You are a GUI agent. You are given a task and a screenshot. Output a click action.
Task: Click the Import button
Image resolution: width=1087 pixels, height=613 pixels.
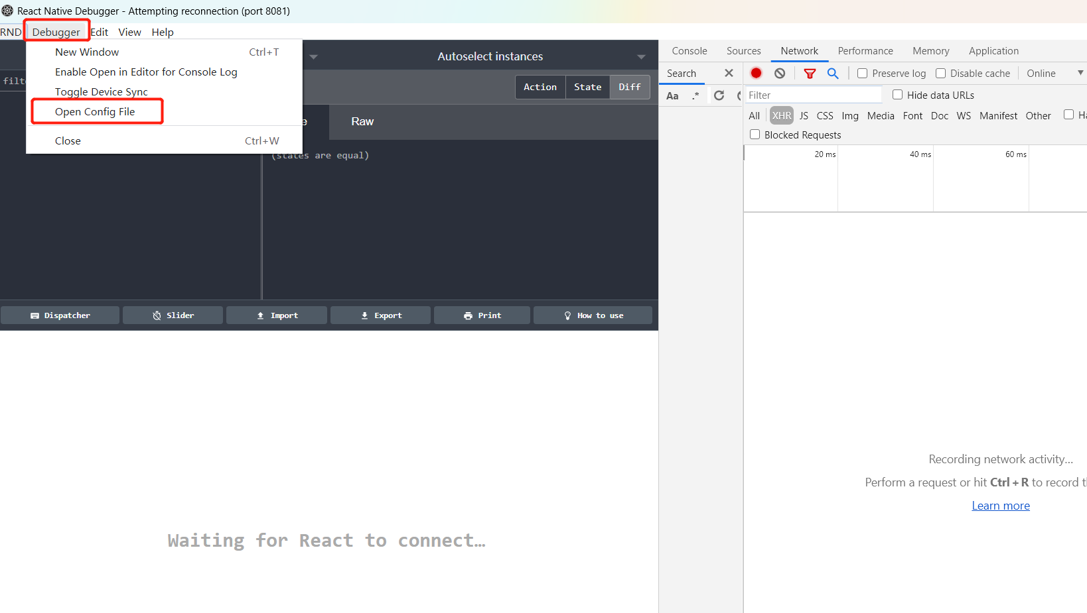pyautogui.click(x=277, y=315)
